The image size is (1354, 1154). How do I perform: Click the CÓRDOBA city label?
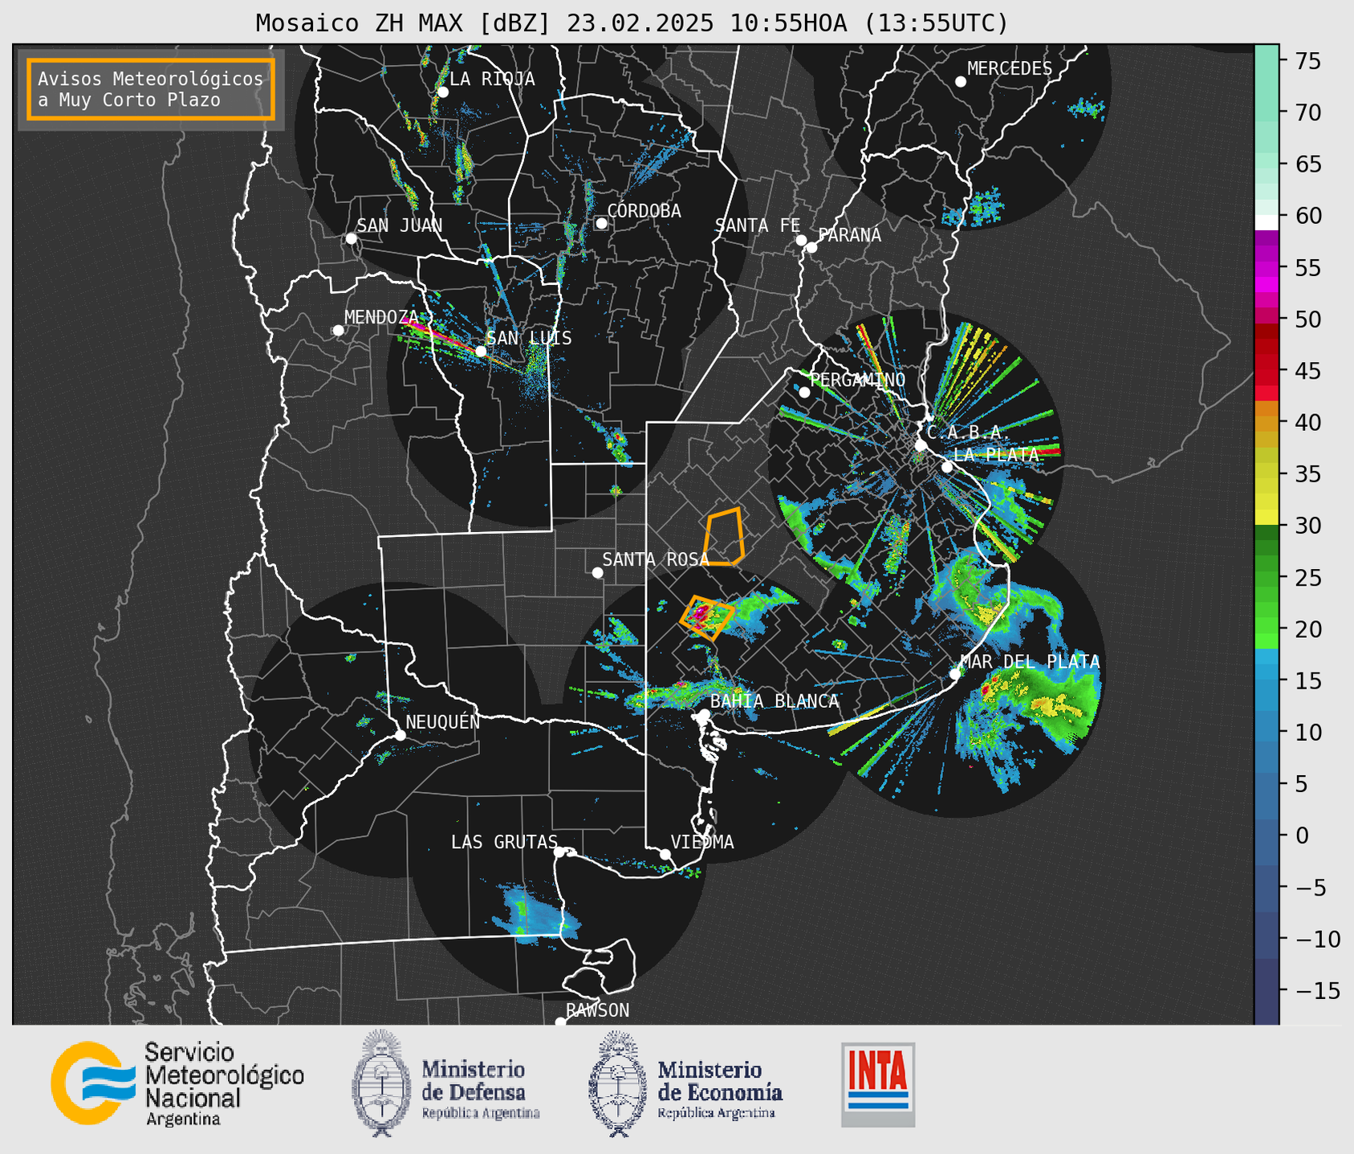click(644, 211)
